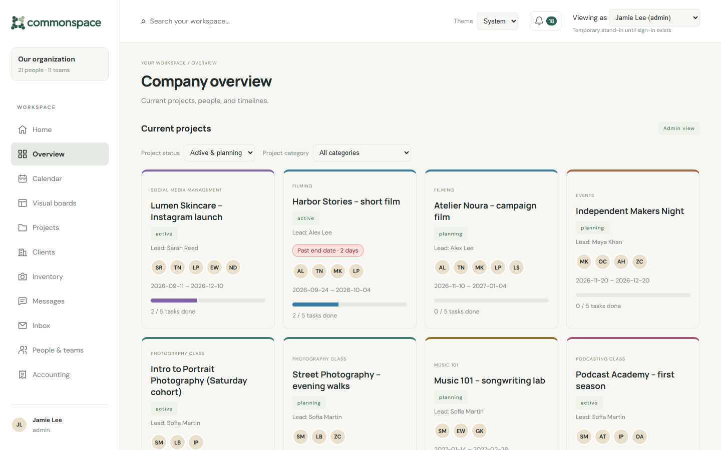Click Atelier Noura tasks progress bar

coord(491,300)
